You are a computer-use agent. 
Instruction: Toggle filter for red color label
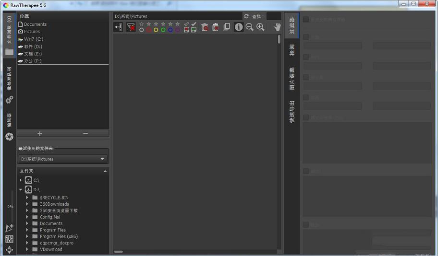point(149,30)
